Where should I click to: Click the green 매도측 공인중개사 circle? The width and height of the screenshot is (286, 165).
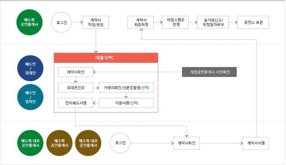coord(29,22)
